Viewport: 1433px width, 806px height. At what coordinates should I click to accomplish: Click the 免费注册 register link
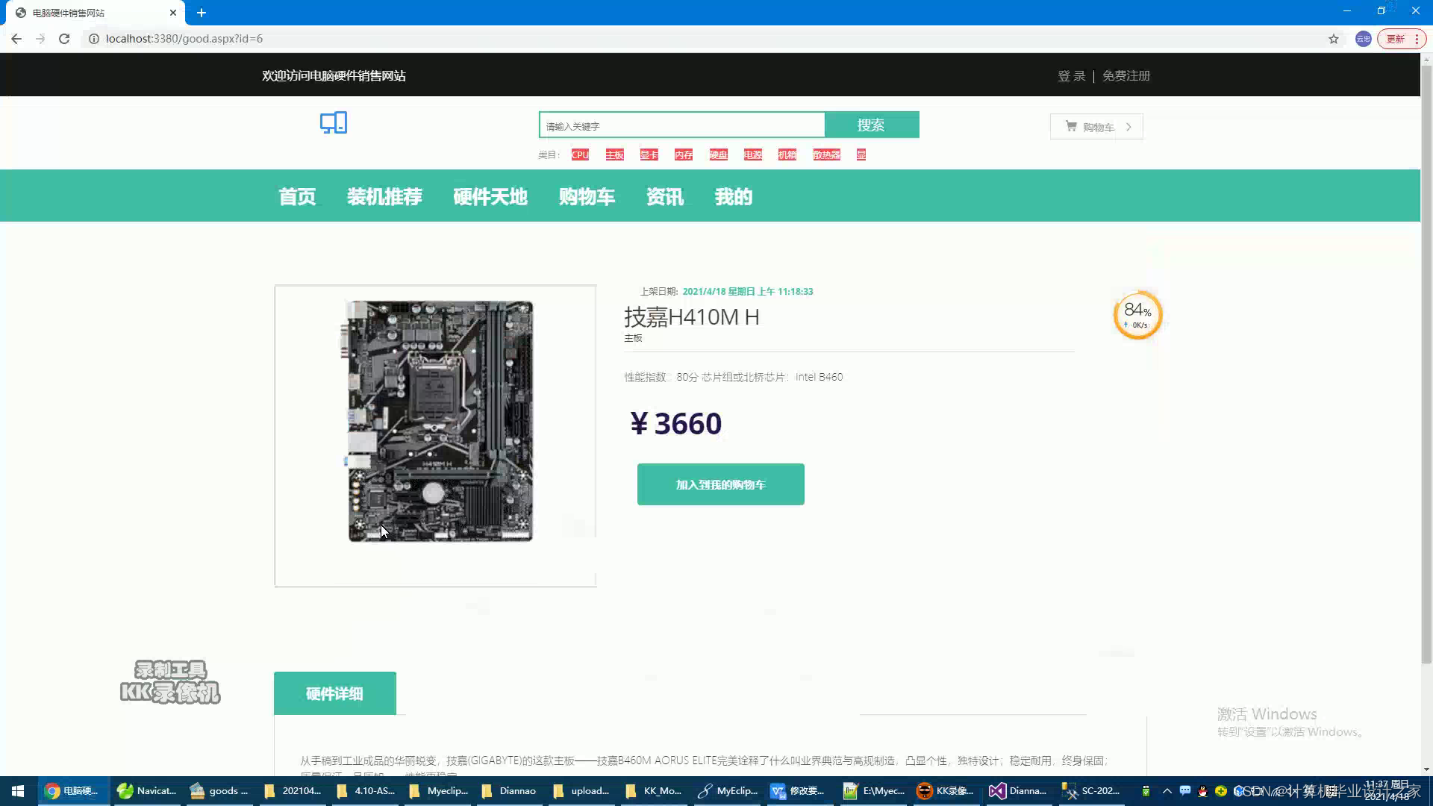click(x=1126, y=76)
